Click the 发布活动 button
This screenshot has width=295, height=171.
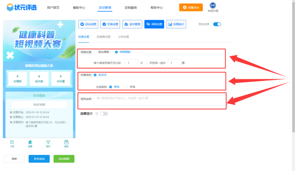pos(39,159)
